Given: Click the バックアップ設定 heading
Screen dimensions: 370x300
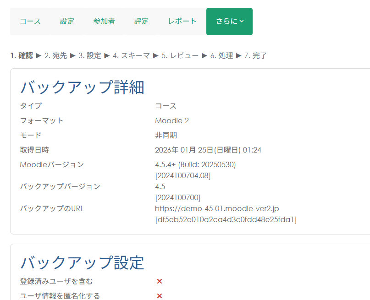Looking at the screenshot, I should tap(82, 263).
